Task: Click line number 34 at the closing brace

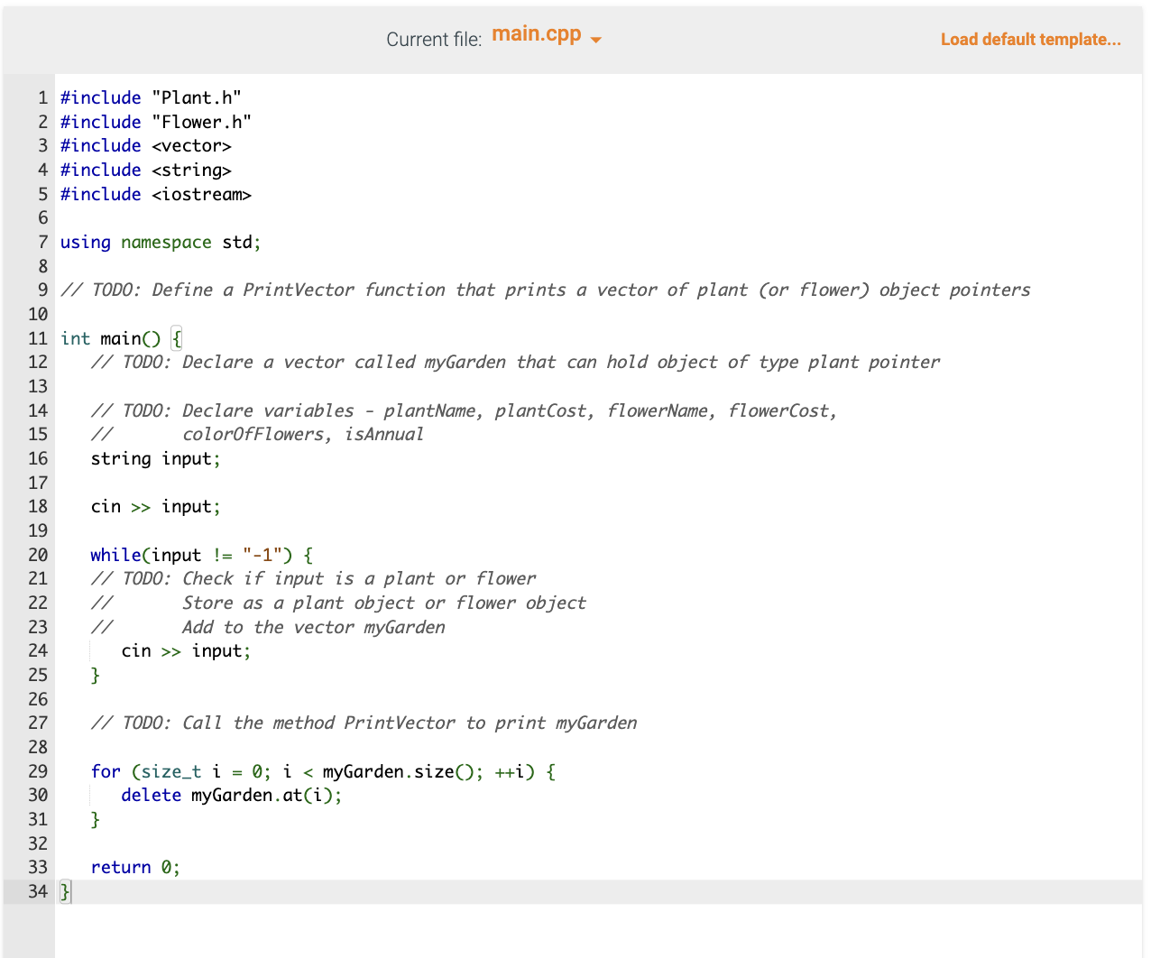Action: [37, 891]
